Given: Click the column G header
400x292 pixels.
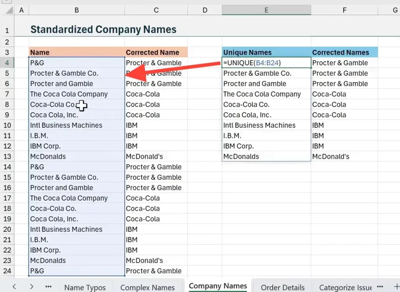Looking at the screenshot, I should [395, 11].
